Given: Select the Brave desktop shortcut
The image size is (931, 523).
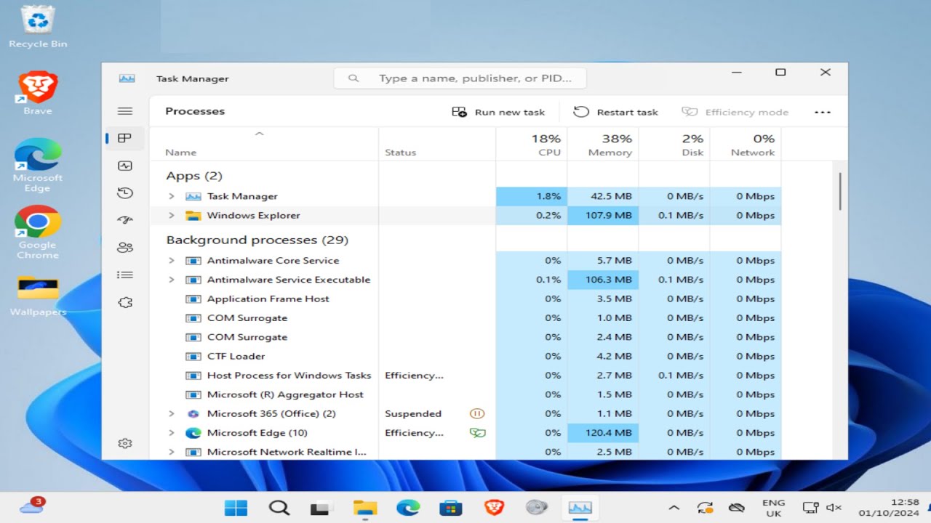Looking at the screenshot, I should point(37,93).
